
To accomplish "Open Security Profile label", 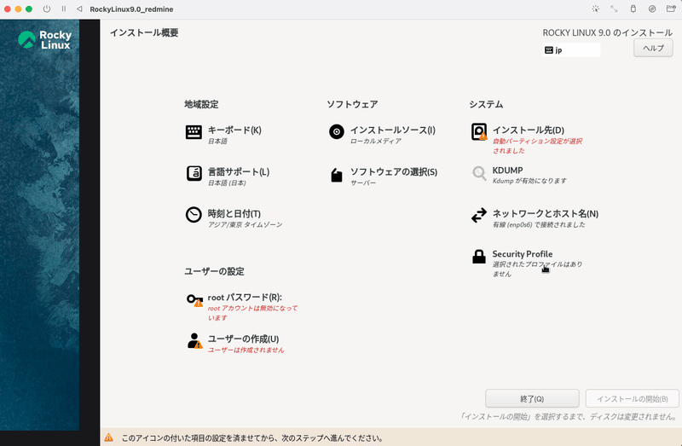I will coord(523,253).
